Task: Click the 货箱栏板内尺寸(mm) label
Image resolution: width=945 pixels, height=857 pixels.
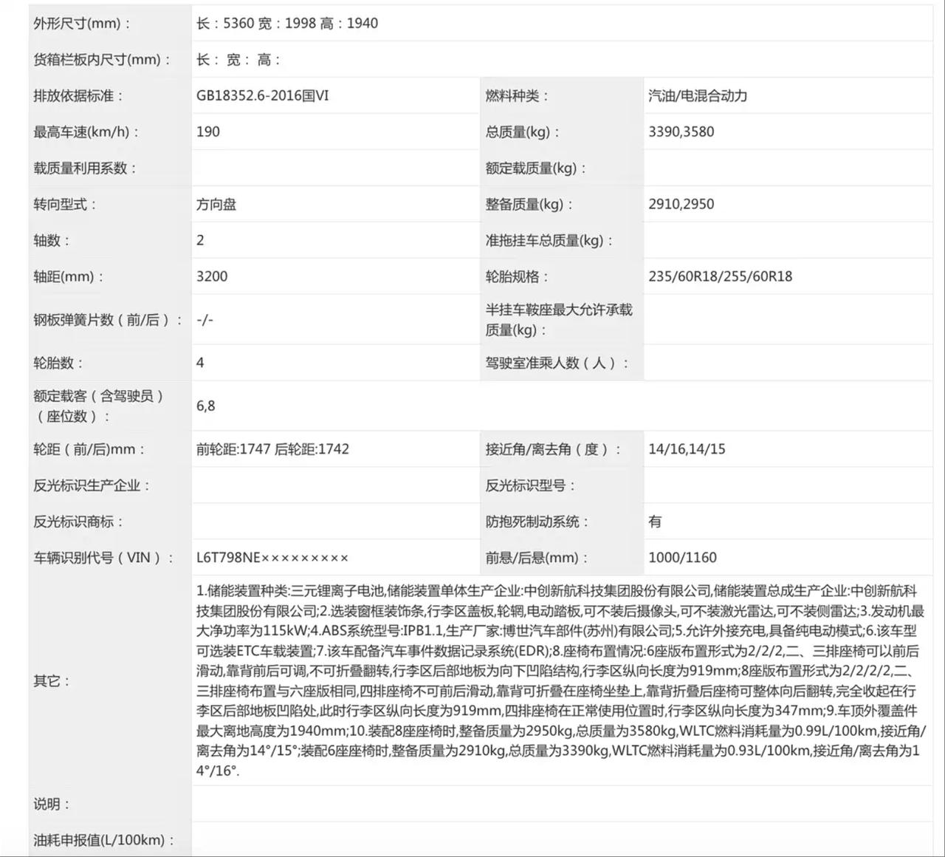Action: (x=102, y=60)
